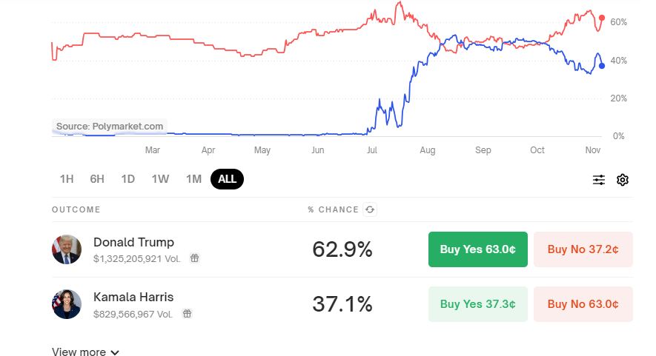Select the 6H time range
The height and width of the screenshot is (356, 656).
coord(97,179)
